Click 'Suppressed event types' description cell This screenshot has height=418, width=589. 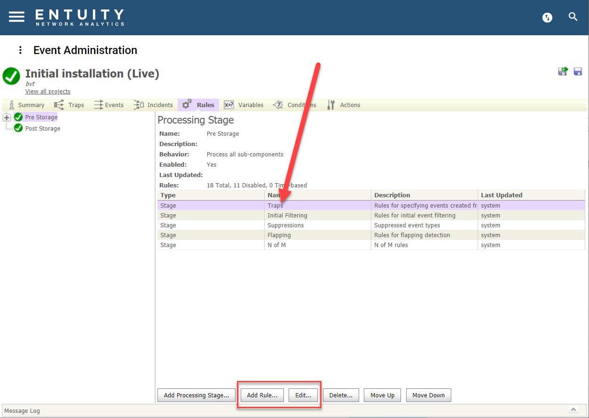(x=407, y=225)
